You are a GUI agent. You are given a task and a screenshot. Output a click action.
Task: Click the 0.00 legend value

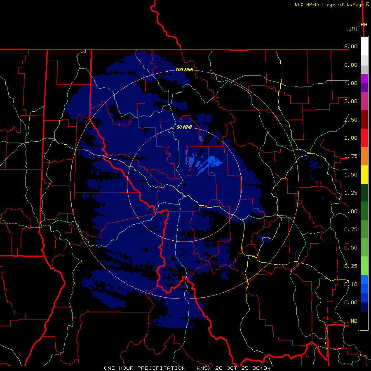click(x=351, y=303)
